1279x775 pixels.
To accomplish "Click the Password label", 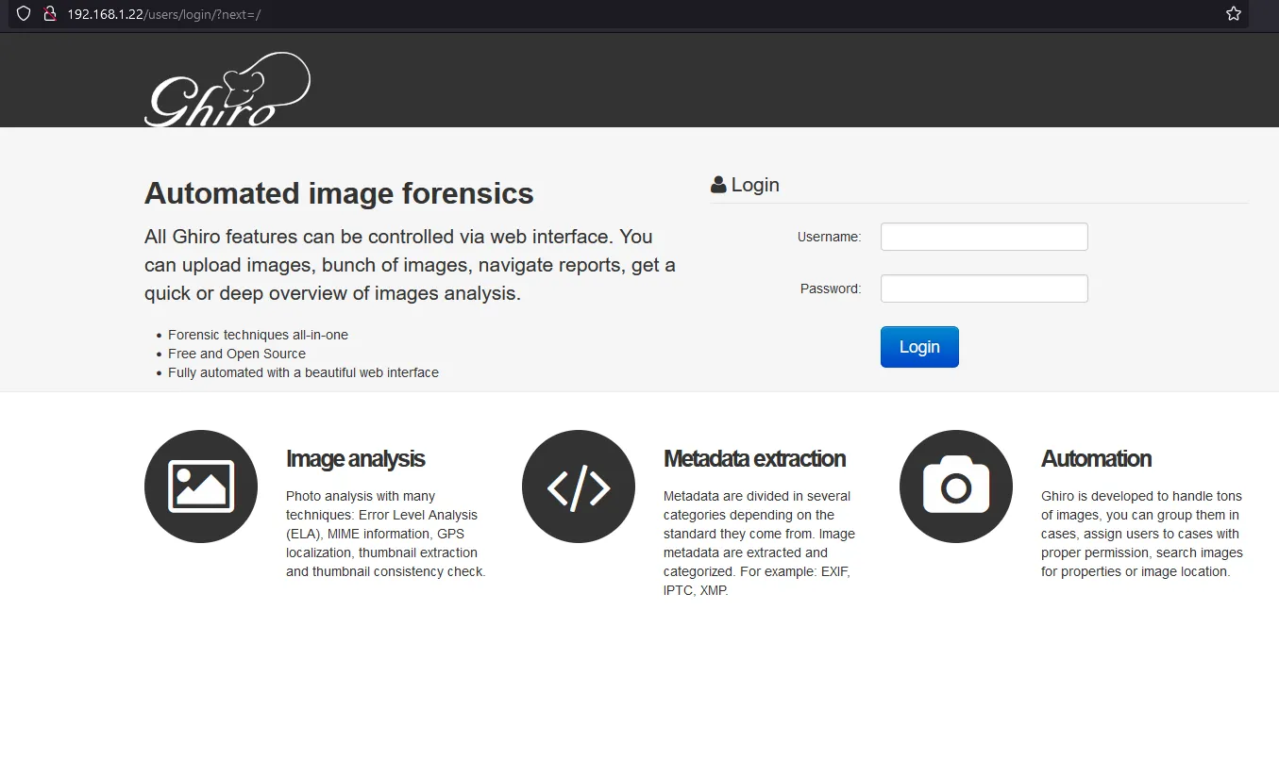I will tap(831, 289).
